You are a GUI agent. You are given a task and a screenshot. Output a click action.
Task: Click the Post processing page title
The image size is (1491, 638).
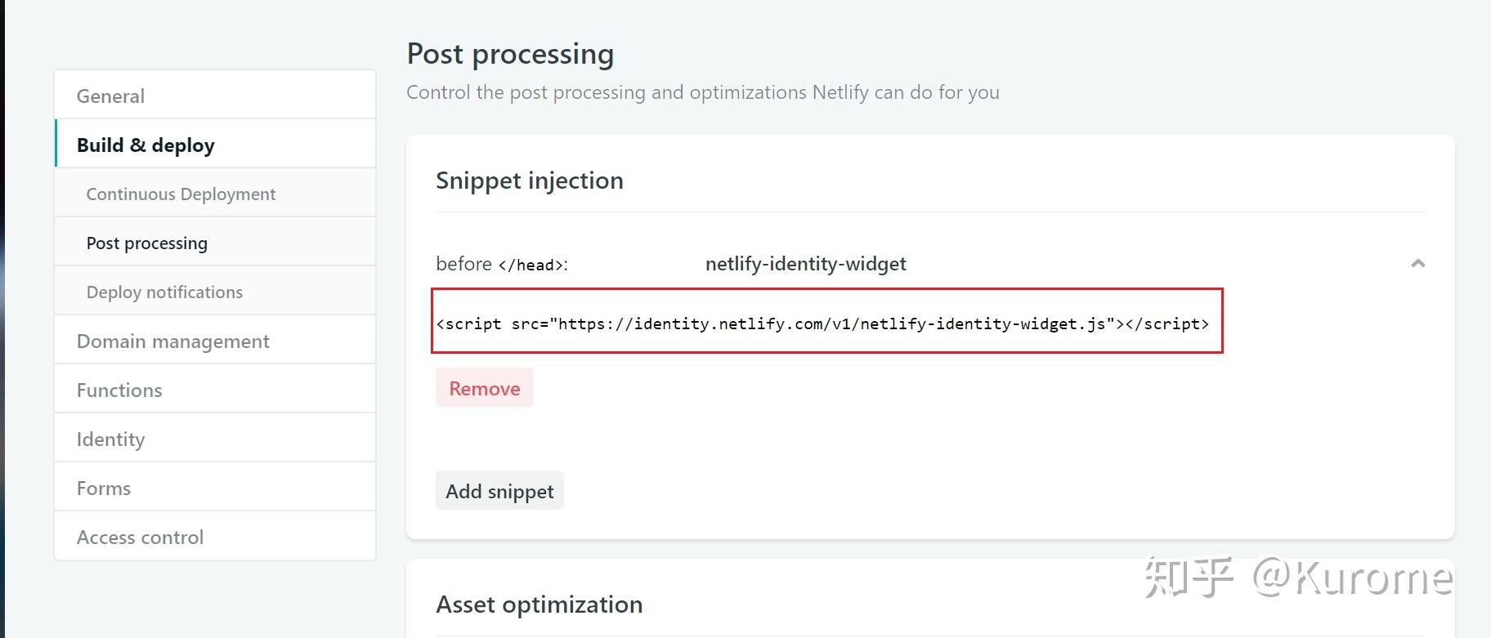point(510,54)
